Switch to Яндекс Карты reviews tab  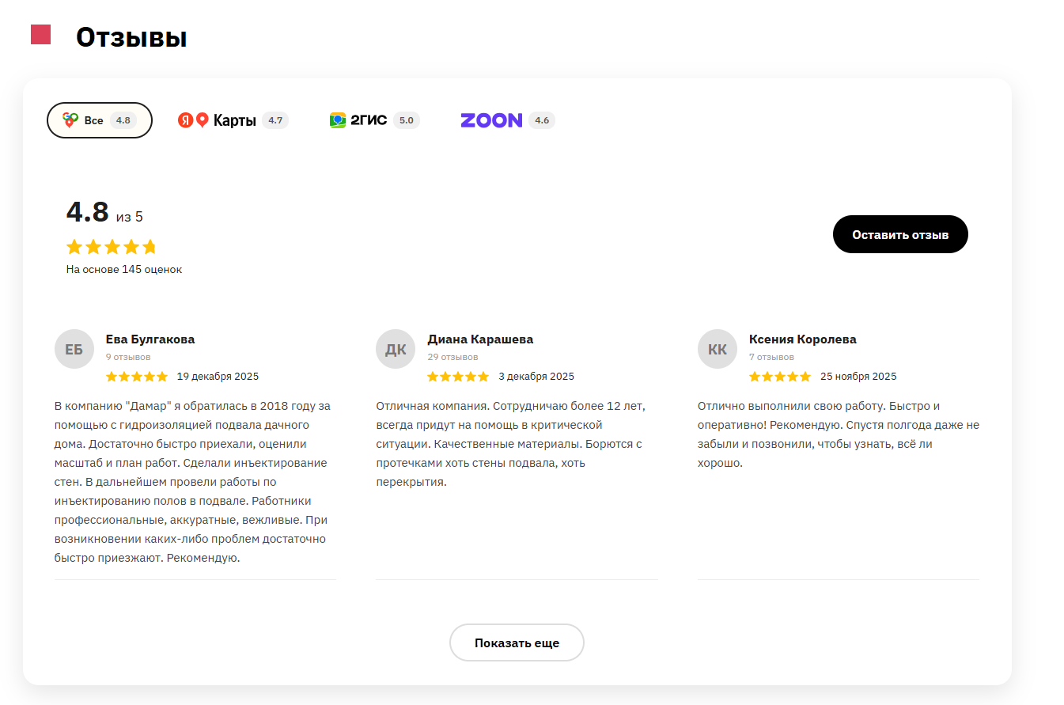[x=233, y=120]
